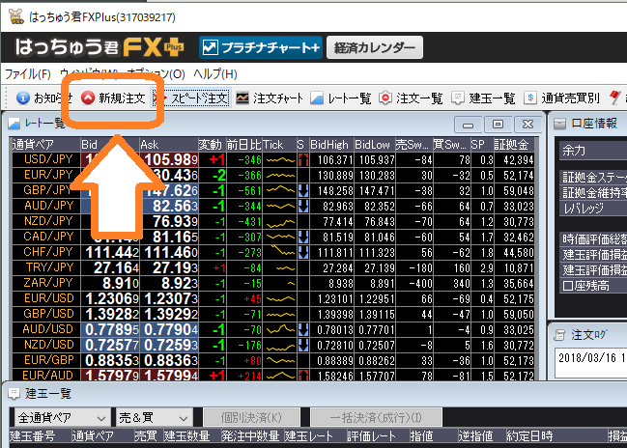The width and height of the screenshot is (627, 448).
Task: Click the レバレッジ row in account info
Action: coord(593,209)
